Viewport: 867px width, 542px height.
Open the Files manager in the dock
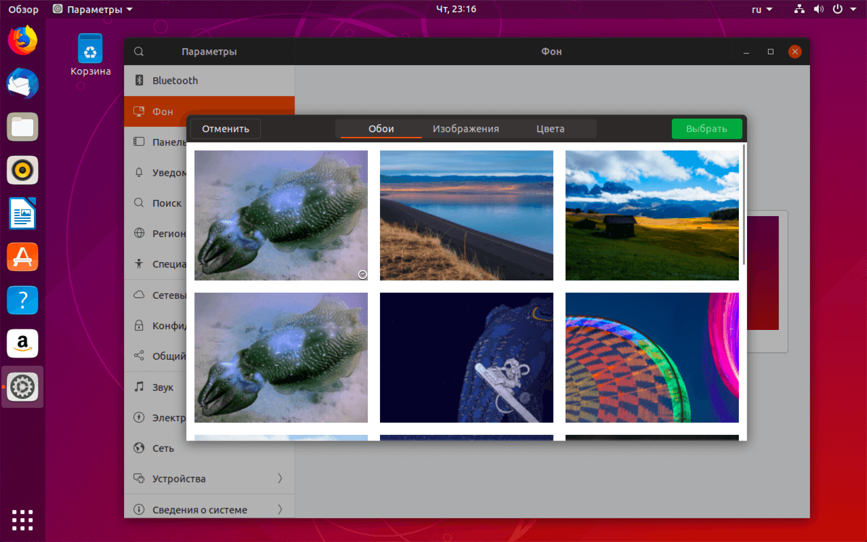(22, 127)
